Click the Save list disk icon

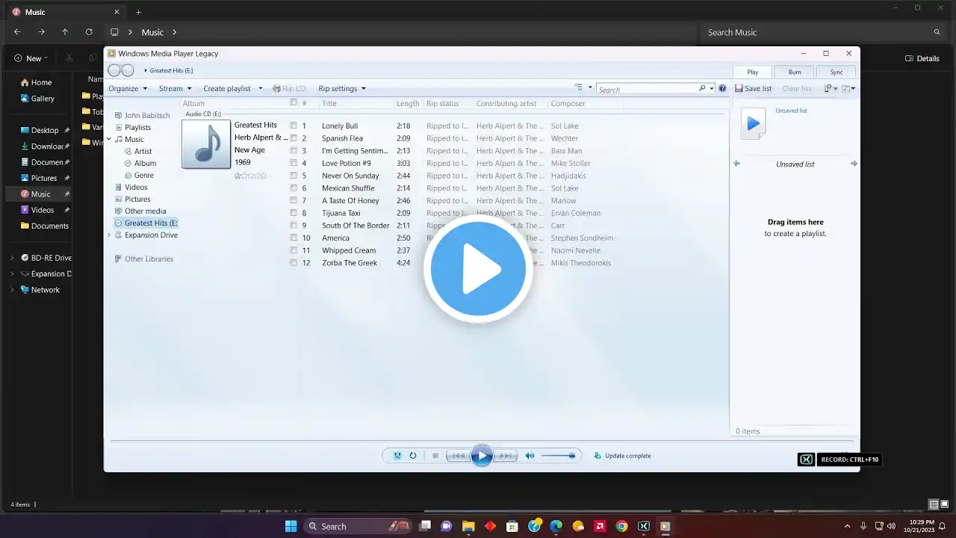pos(739,88)
